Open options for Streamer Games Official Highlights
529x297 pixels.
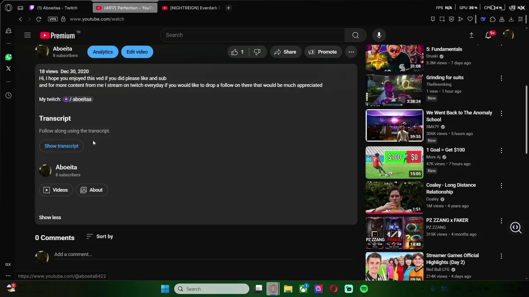pos(501,256)
